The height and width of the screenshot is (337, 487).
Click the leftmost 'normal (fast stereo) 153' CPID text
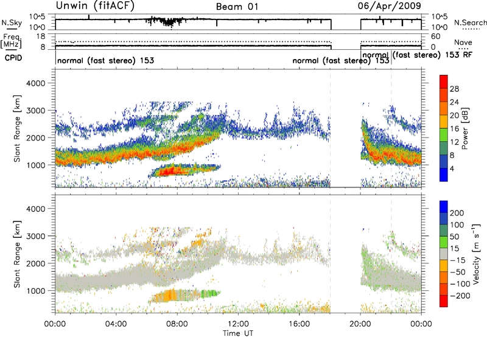(x=105, y=60)
